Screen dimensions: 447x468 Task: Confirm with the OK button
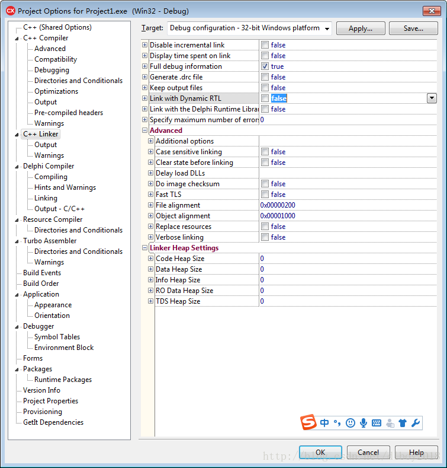tap(320, 453)
